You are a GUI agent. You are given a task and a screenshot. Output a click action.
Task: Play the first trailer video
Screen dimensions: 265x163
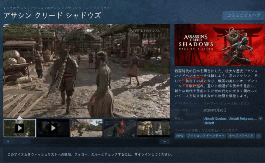pyautogui.click(x=19, y=127)
